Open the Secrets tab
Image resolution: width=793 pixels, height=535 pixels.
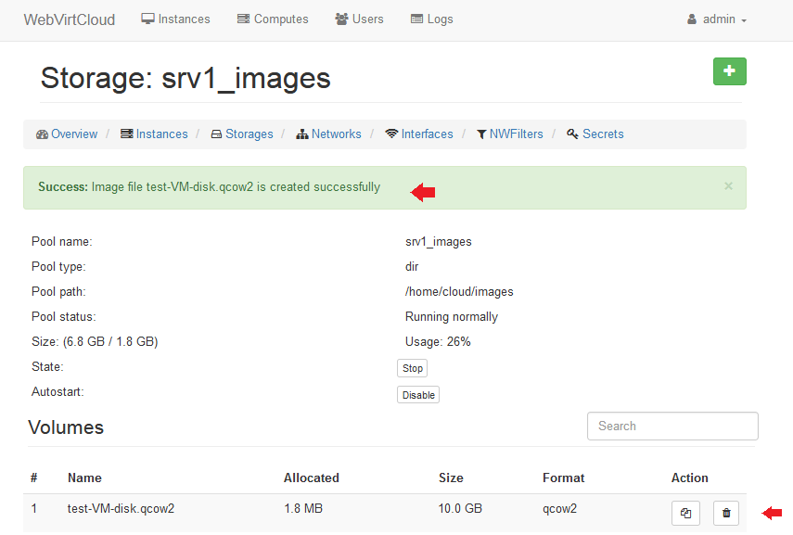click(595, 134)
